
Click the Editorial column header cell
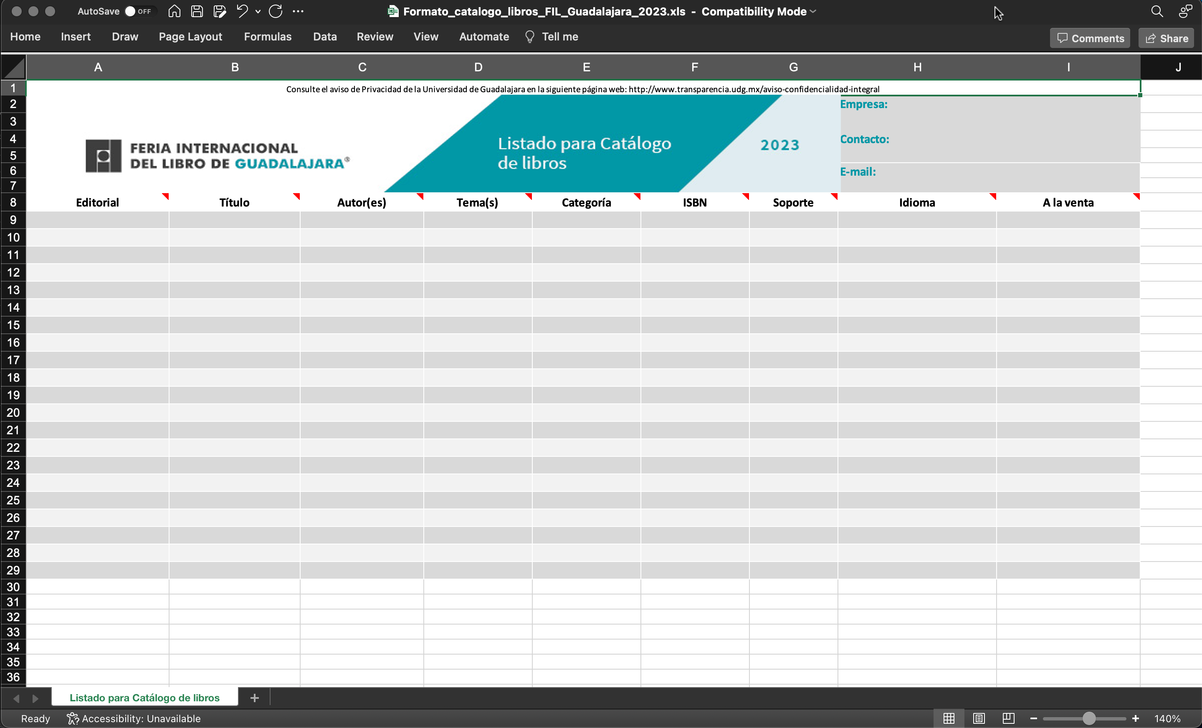point(98,202)
